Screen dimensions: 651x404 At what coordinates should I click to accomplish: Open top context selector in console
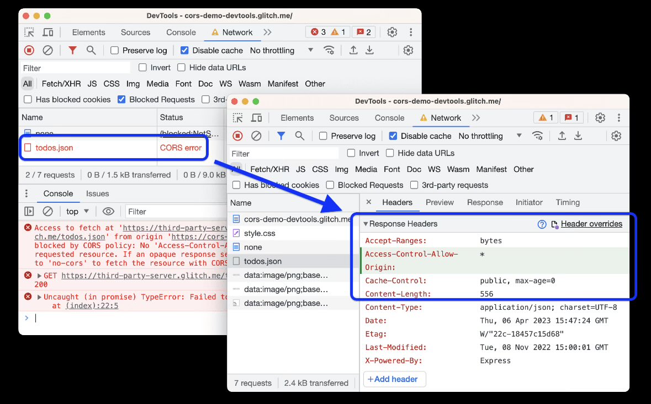click(x=78, y=211)
